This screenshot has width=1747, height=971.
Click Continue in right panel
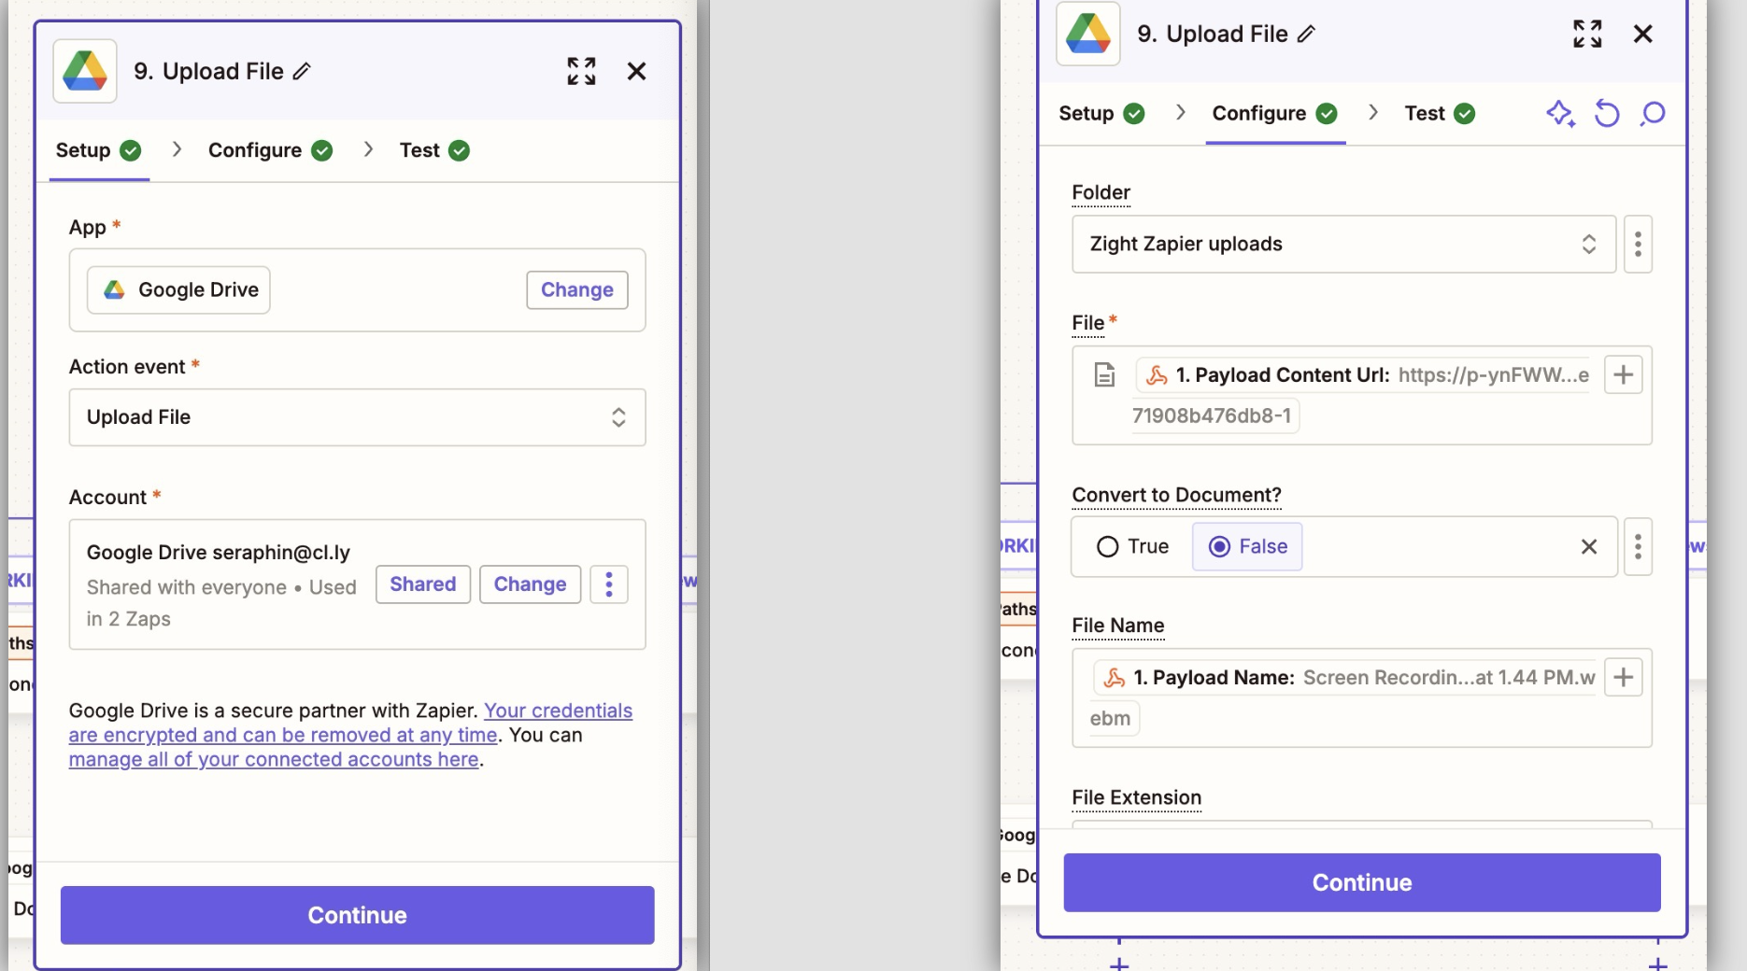pyautogui.click(x=1362, y=882)
